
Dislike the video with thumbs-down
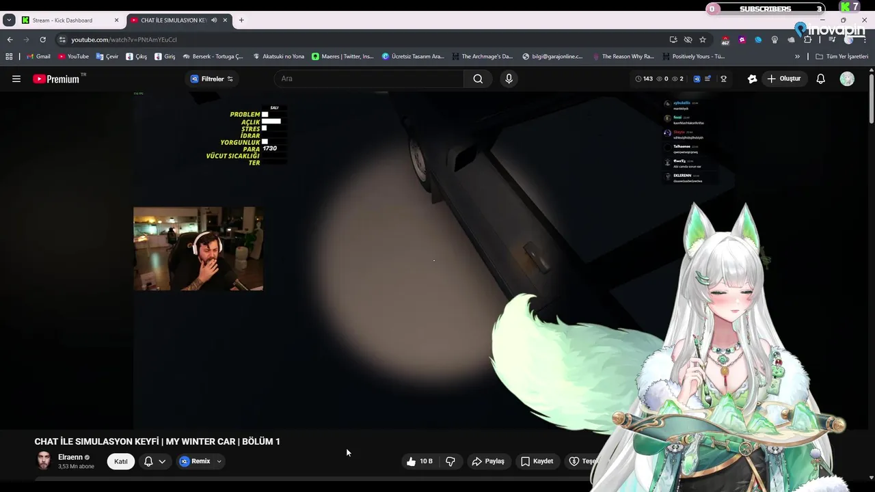coord(450,461)
